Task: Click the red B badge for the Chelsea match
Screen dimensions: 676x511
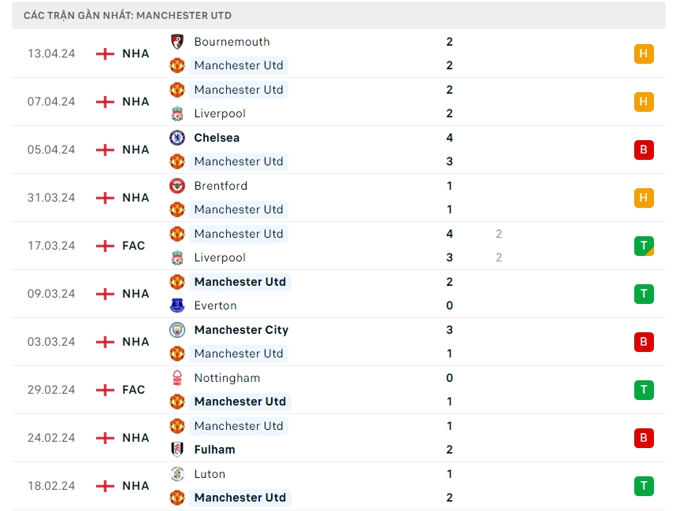Action: point(644,150)
